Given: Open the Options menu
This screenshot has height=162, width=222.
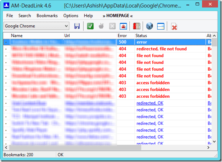Looking at the screenshot, I should [x=71, y=16].
